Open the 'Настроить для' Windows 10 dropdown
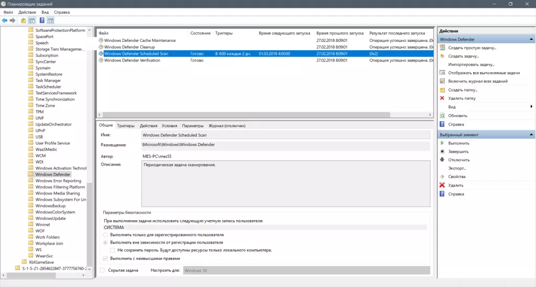The width and height of the screenshot is (536, 287). tap(306, 270)
